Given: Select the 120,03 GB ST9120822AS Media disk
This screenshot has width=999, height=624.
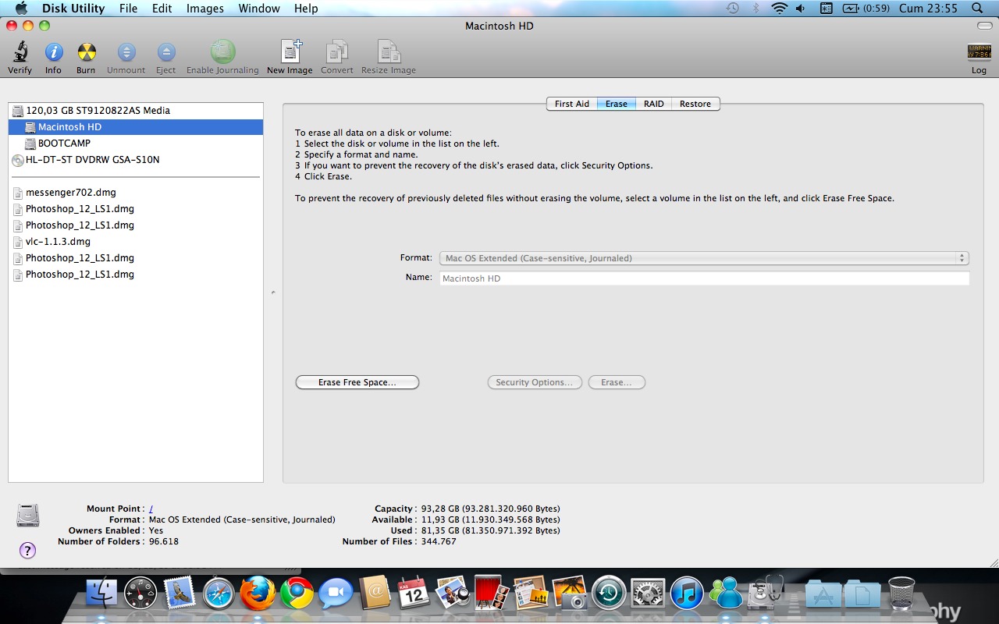Looking at the screenshot, I should pyautogui.click(x=136, y=111).
